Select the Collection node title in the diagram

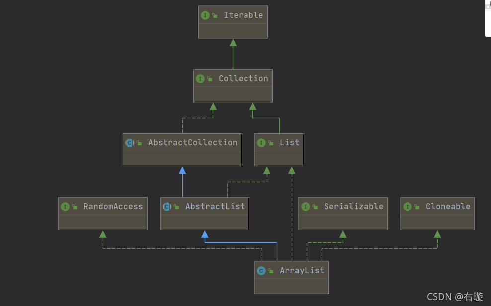coord(243,78)
